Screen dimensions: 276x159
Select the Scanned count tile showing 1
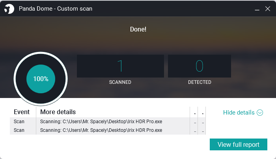tap(120, 66)
